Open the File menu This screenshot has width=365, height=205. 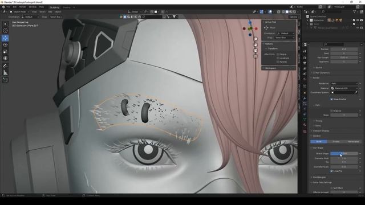click(8, 7)
